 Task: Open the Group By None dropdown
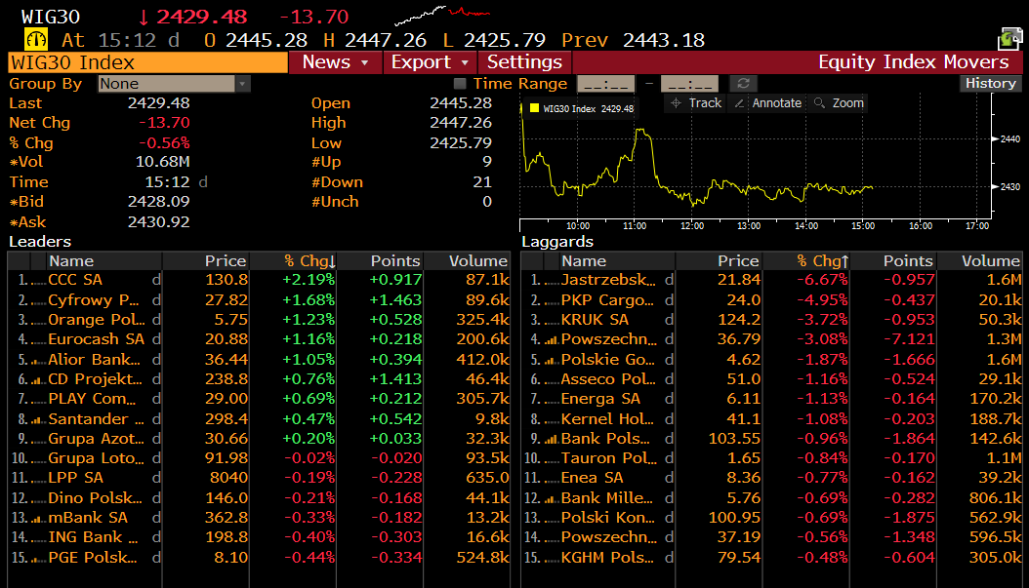click(x=174, y=83)
